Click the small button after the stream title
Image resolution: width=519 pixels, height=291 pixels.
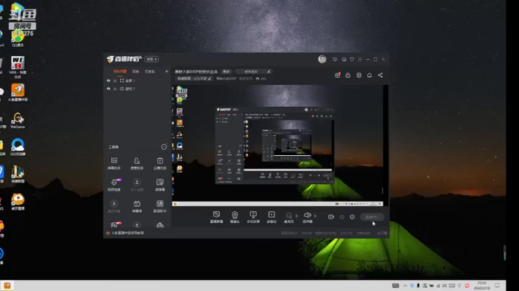pyautogui.click(x=226, y=72)
